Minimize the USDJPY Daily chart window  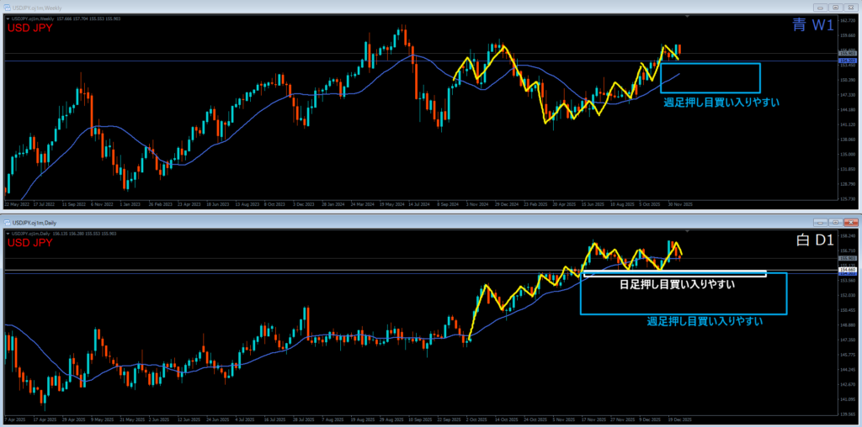point(821,222)
